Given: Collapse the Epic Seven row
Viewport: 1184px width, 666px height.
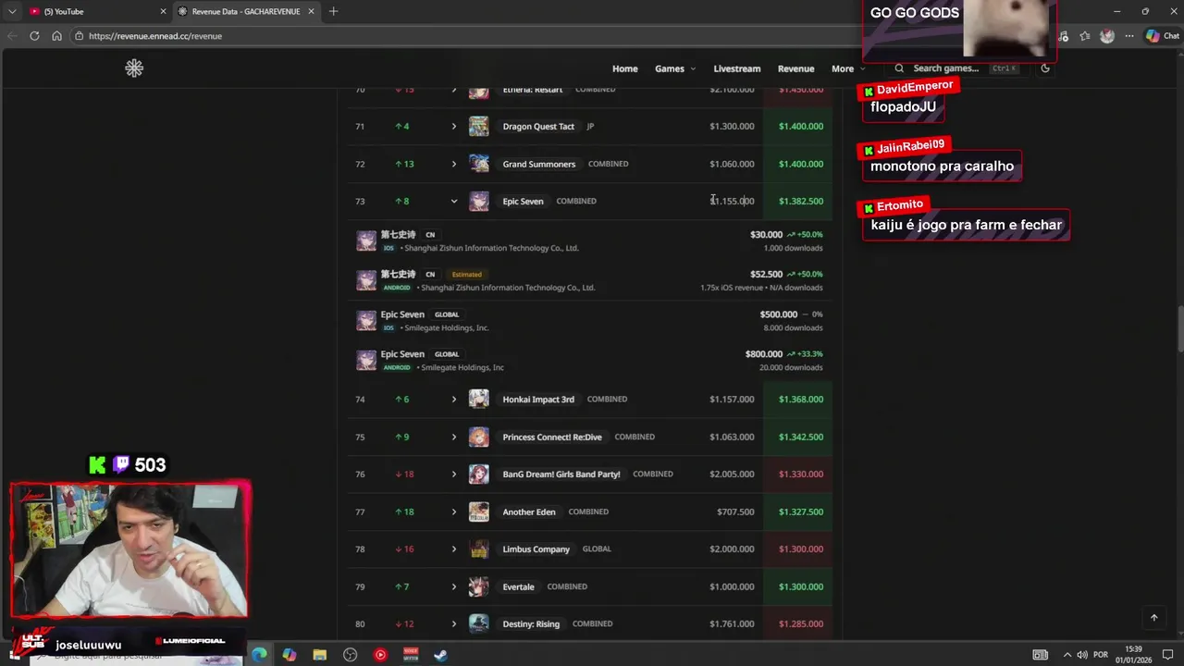Looking at the screenshot, I should (x=453, y=201).
